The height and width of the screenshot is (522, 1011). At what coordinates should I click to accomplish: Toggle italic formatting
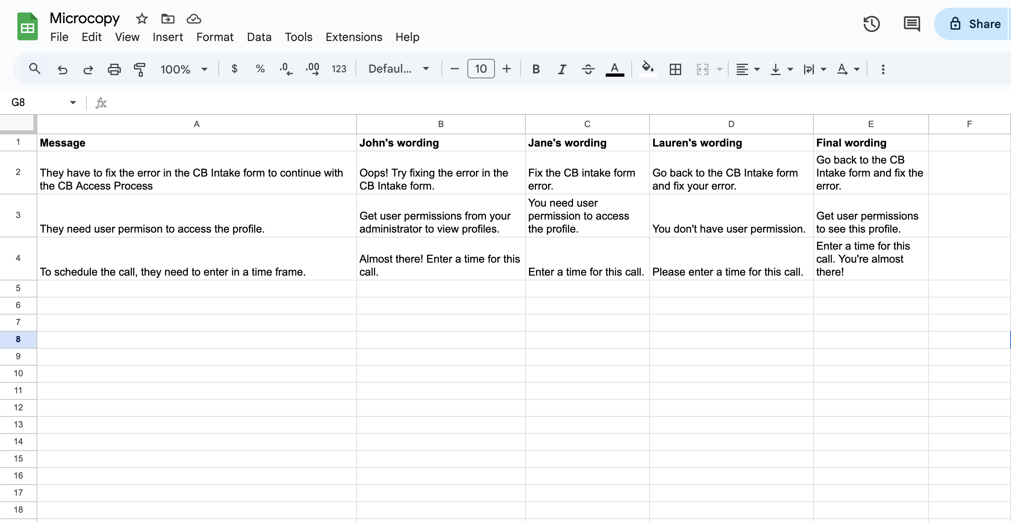tap(562, 69)
